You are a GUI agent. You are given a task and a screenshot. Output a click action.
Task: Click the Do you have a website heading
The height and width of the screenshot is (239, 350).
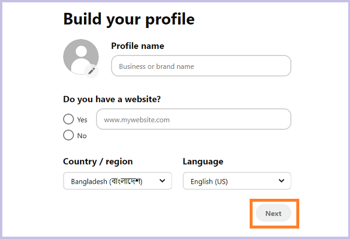112,99
